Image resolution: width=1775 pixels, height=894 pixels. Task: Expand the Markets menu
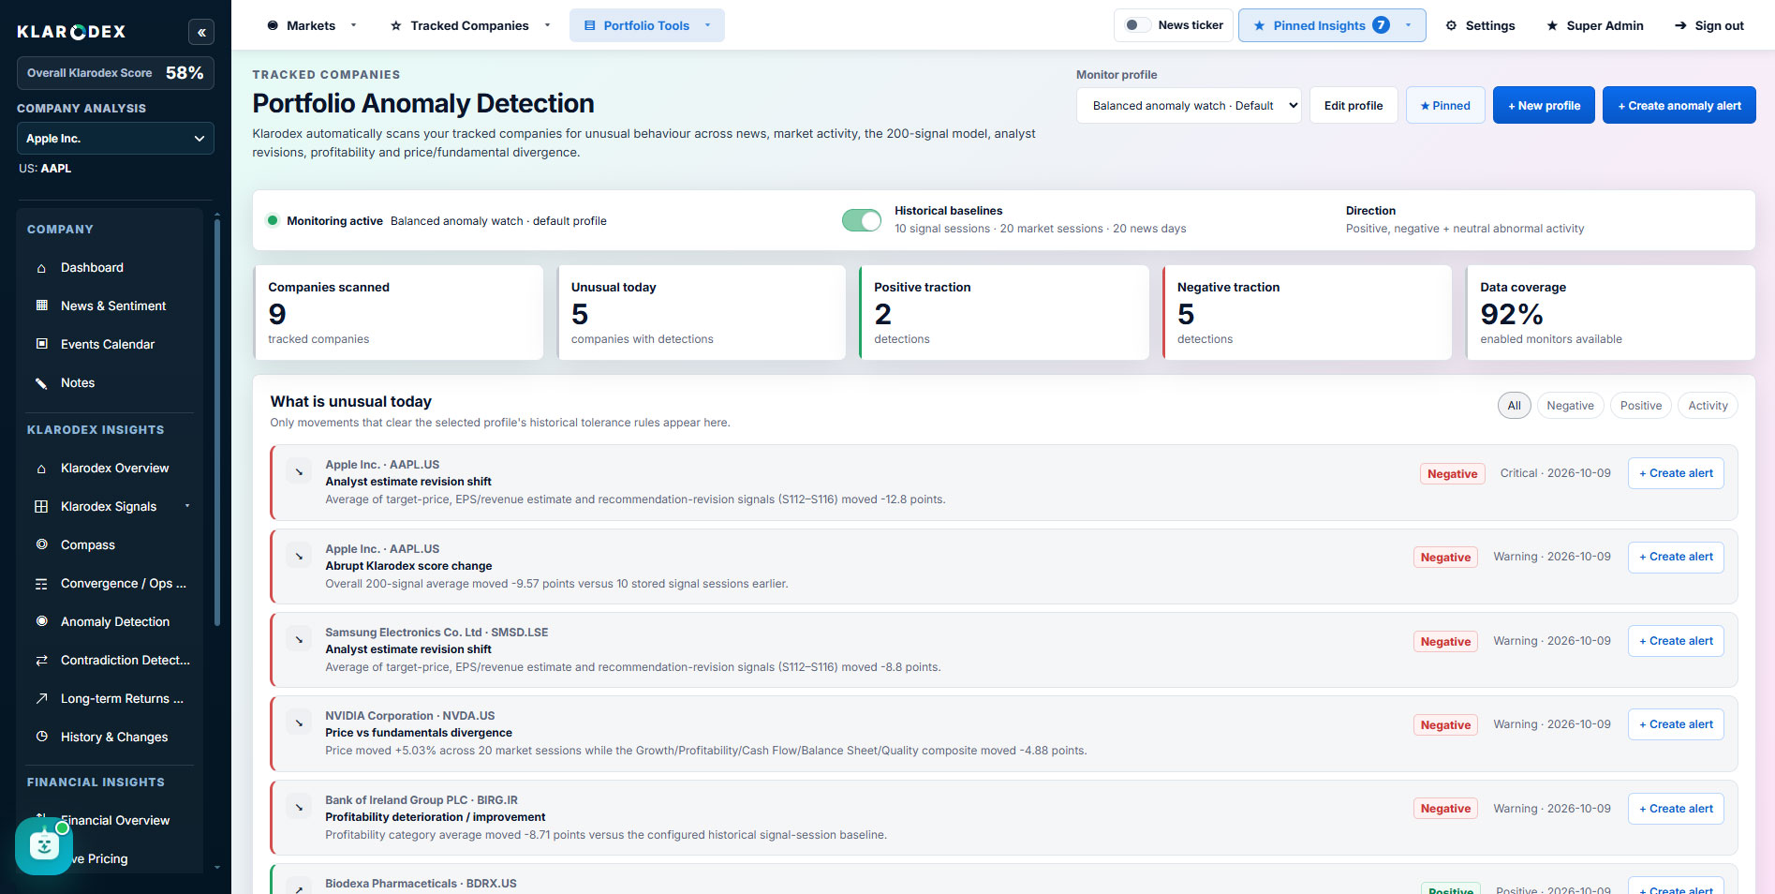tap(312, 25)
